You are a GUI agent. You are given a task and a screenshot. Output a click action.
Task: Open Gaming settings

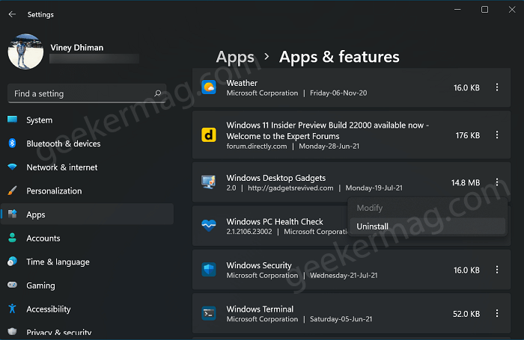[x=40, y=285]
